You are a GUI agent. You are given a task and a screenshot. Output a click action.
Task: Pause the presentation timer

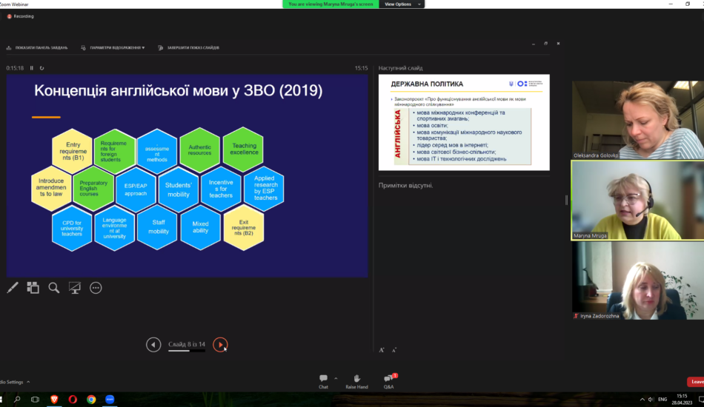click(32, 68)
